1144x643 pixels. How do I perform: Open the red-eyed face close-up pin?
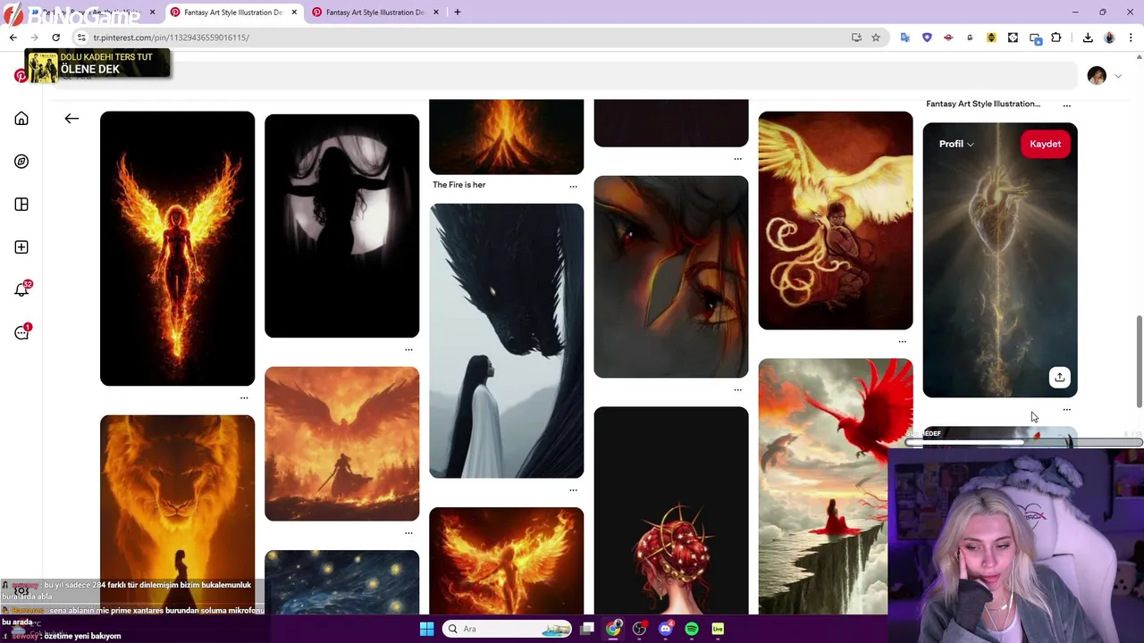pos(670,277)
